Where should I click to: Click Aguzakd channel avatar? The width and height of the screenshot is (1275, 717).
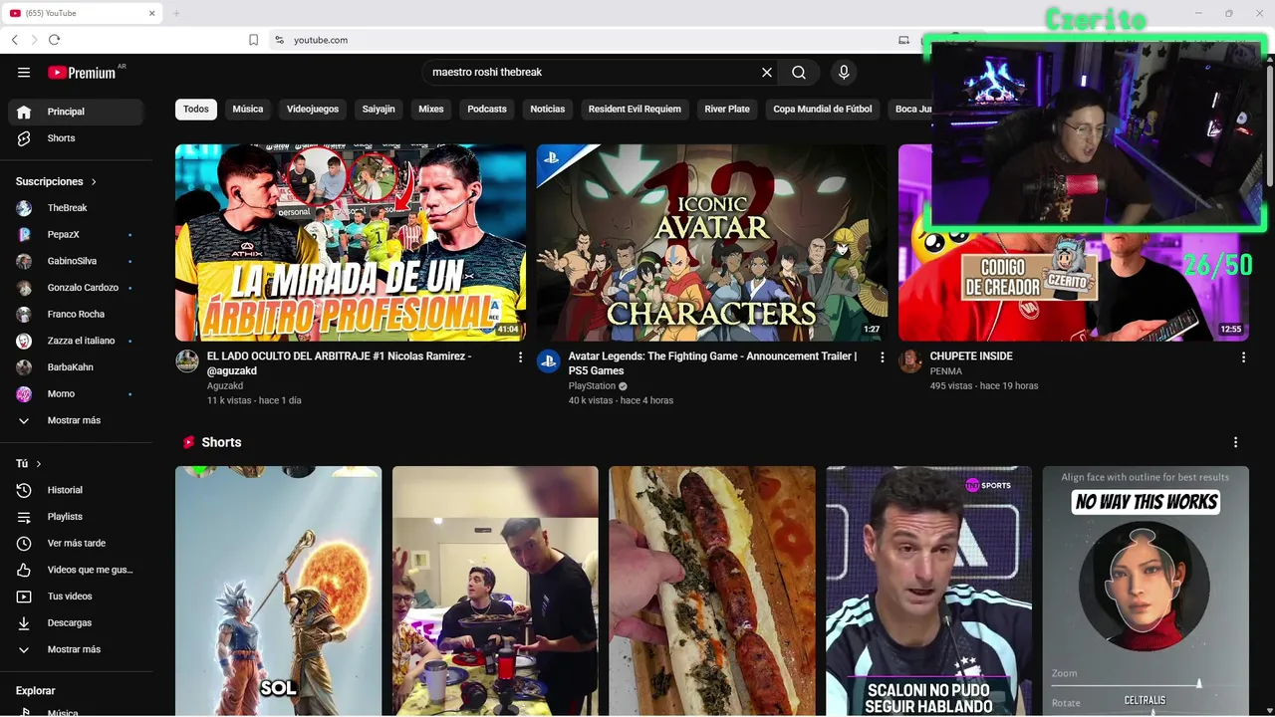(187, 360)
